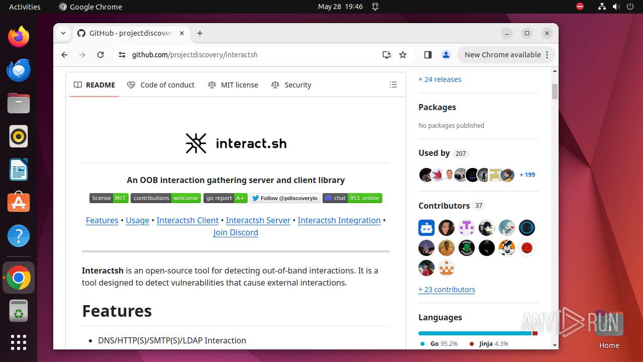Open the + 24 releases link
Viewport: 643px width, 362px height.
pyautogui.click(x=440, y=79)
